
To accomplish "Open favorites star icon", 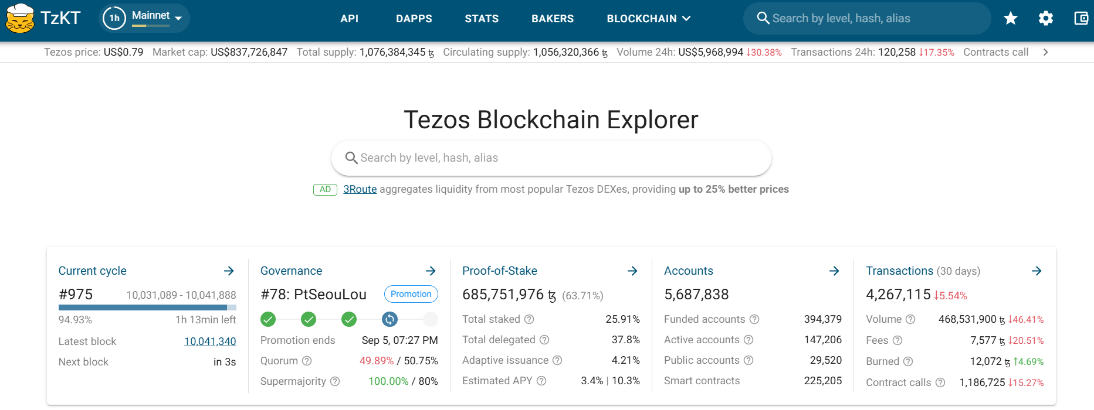I will pyautogui.click(x=1010, y=19).
